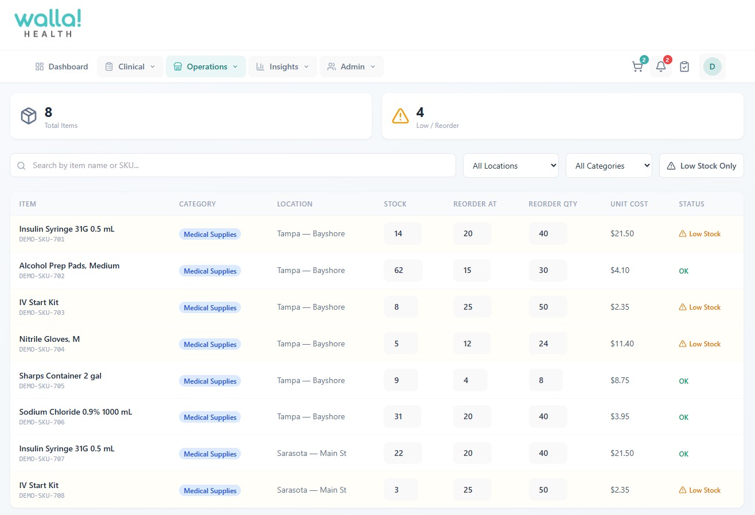
Task: Click the search magnifier icon
Action: click(x=21, y=166)
